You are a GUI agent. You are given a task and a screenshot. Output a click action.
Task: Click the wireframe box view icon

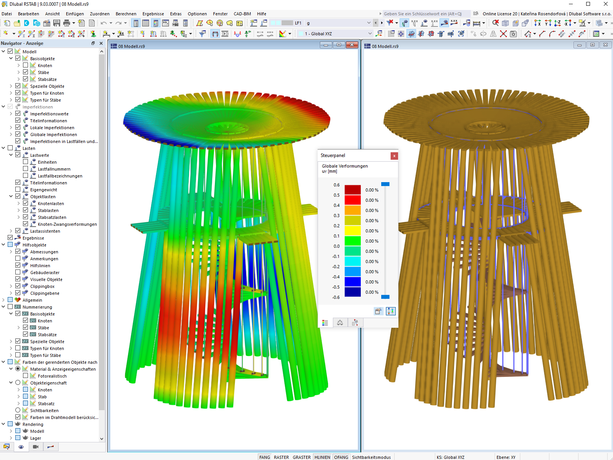tap(505, 23)
